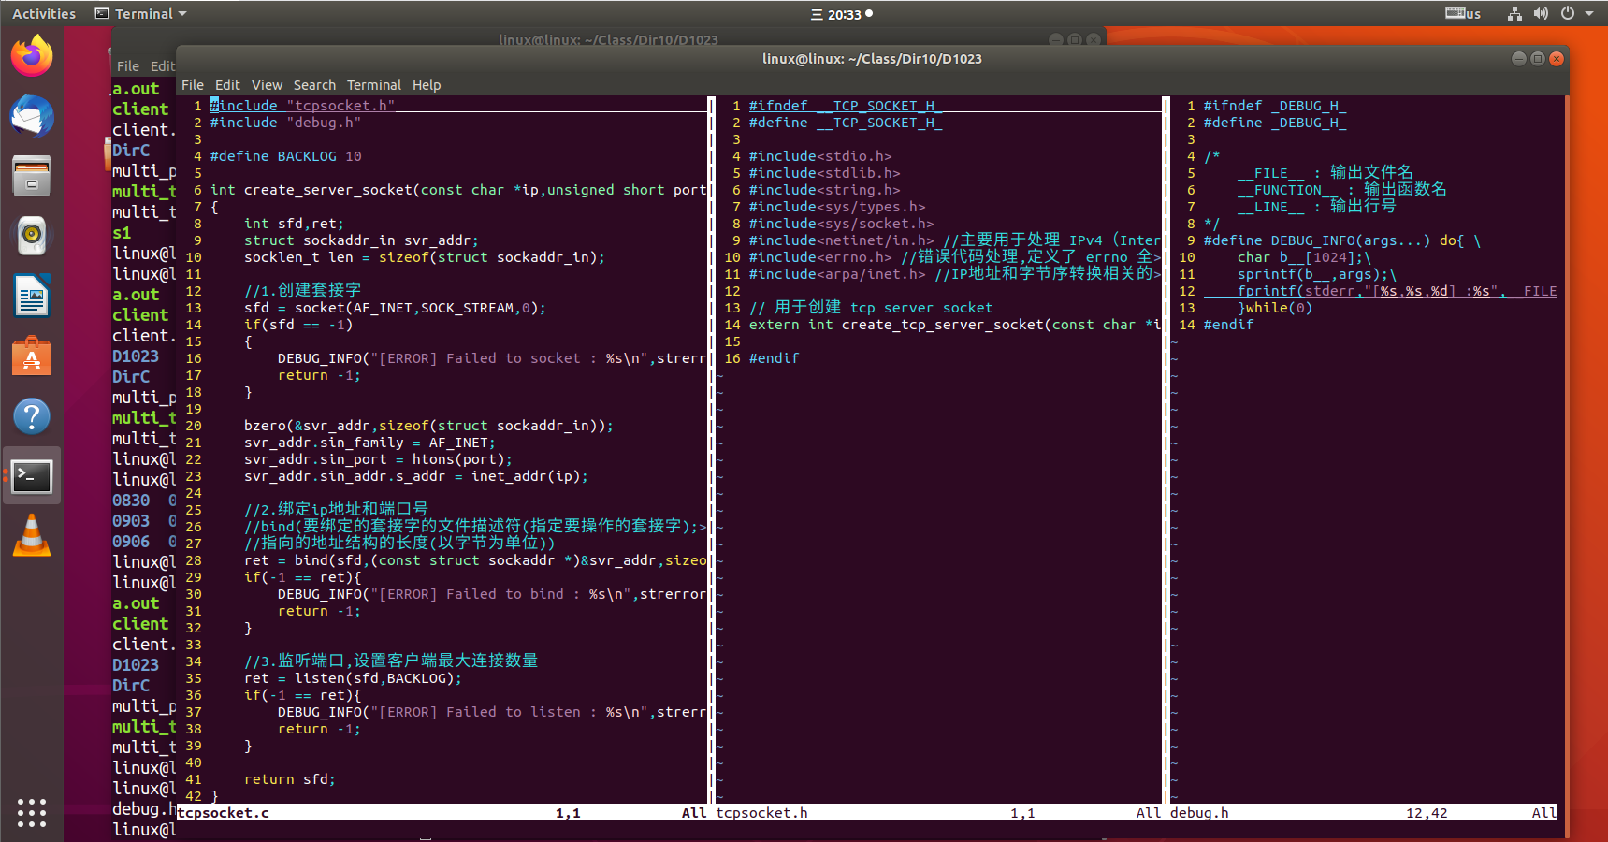Click 'char b__[1024];' line in debug.h
1608x842 pixels.
point(1304,257)
